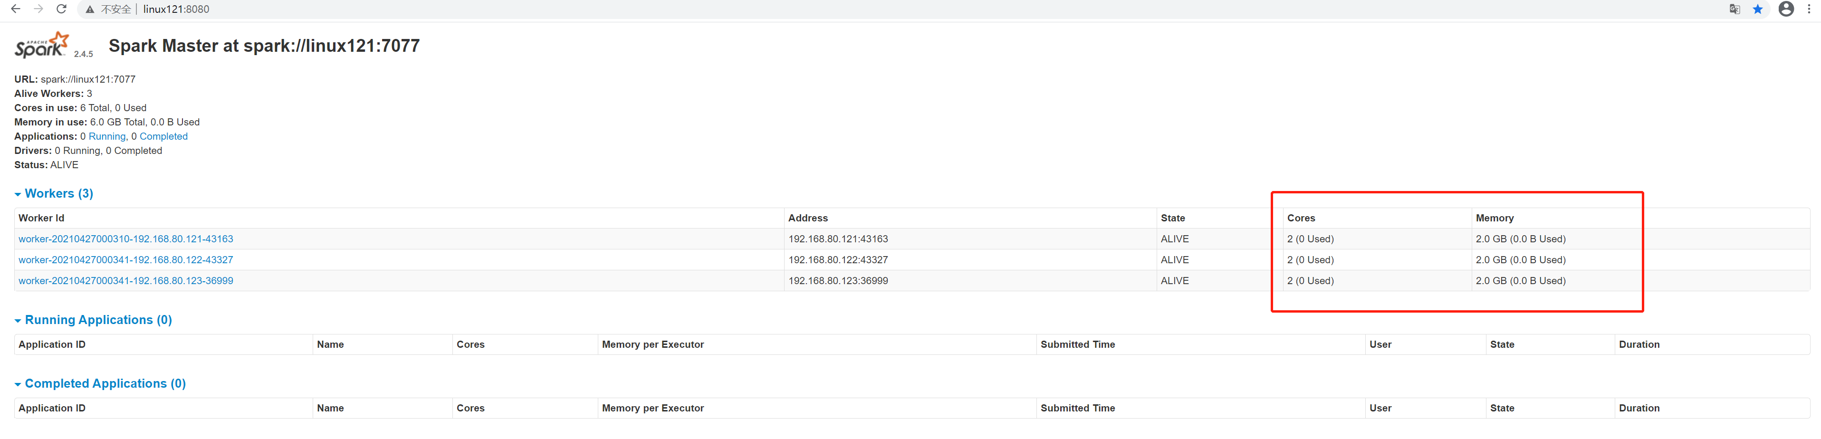Open the translate page icon
Image resolution: width=1821 pixels, height=439 pixels.
1734,9
